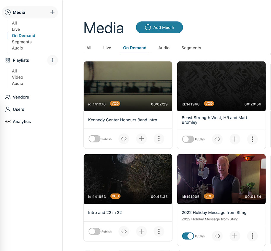Click the plus icon on Beast Strength West card
The height and width of the screenshot is (251, 271).
[x=235, y=139]
